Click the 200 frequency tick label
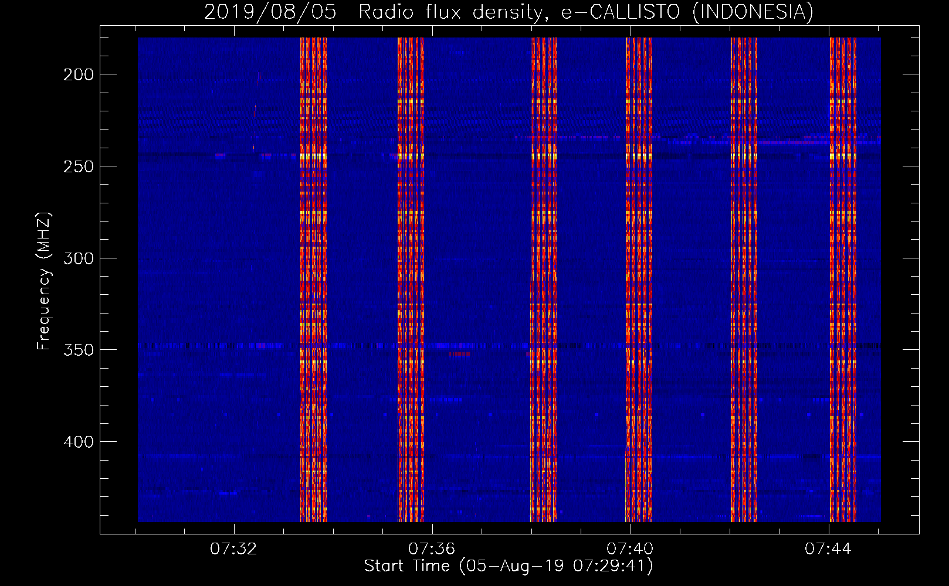Viewport: 949px width, 586px height. click(x=79, y=74)
